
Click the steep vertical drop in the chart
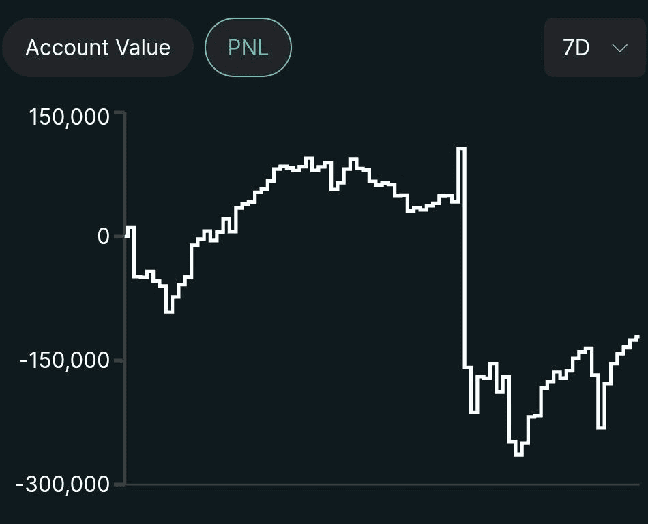click(465, 259)
